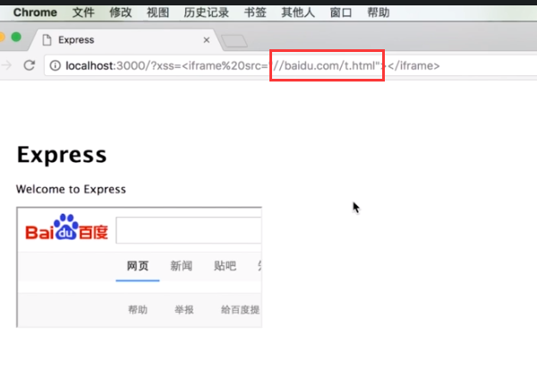Switch to the 贴吧 tab in Baidu
This screenshot has height=386, width=537.
click(x=225, y=266)
